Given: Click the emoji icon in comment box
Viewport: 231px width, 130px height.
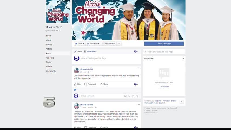Looking at the screenshot, I should pos(125,96).
